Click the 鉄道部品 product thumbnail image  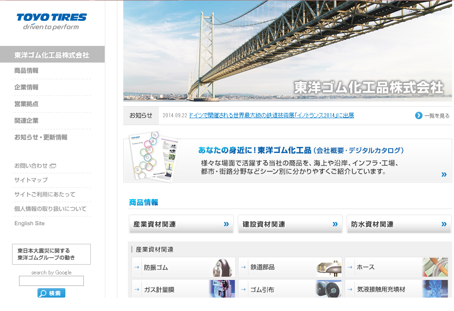(x=329, y=267)
